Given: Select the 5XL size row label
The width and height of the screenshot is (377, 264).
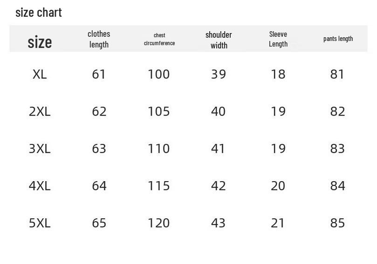Looking at the screenshot, I should pyautogui.click(x=40, y=223).
